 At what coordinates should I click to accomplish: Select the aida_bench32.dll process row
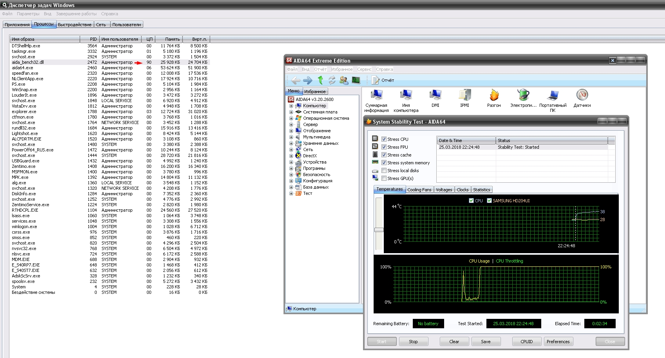[x=28, y=62]
